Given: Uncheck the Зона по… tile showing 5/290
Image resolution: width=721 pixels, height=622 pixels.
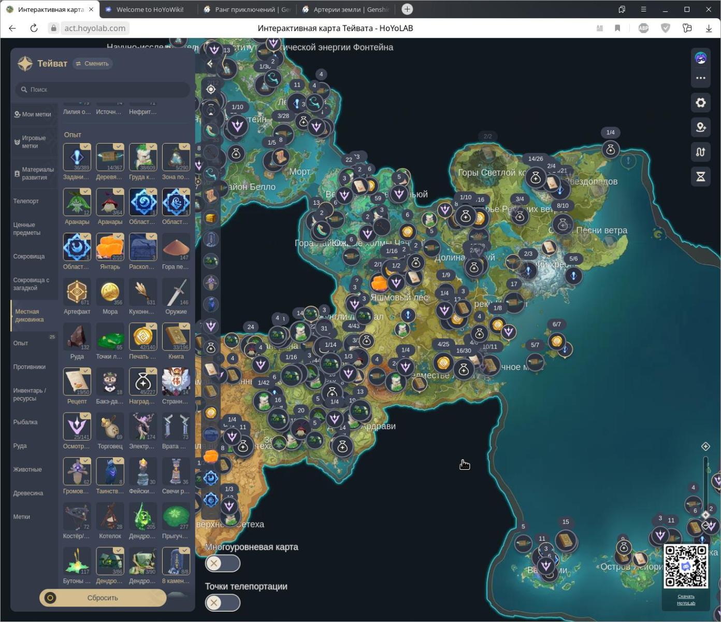Looking at the screenshot, I should click(x=176, y=157).
